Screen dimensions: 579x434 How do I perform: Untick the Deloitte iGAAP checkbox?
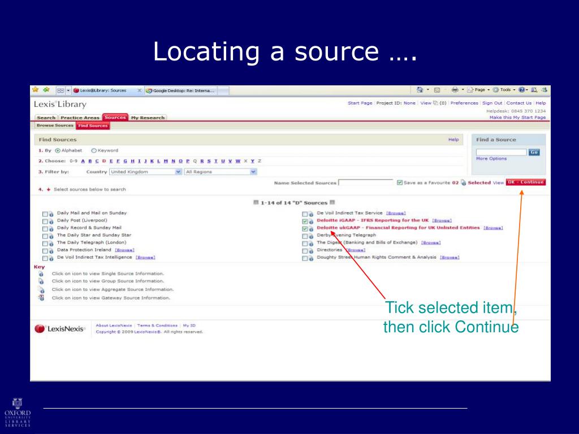pos(305,222)
